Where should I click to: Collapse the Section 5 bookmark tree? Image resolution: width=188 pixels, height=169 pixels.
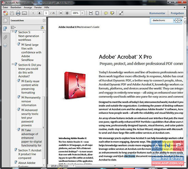(x=13, y=32)
